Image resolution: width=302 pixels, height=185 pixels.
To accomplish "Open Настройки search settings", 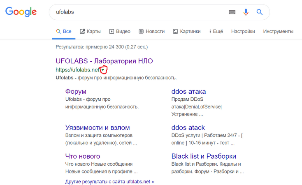I will coord(243,31).
